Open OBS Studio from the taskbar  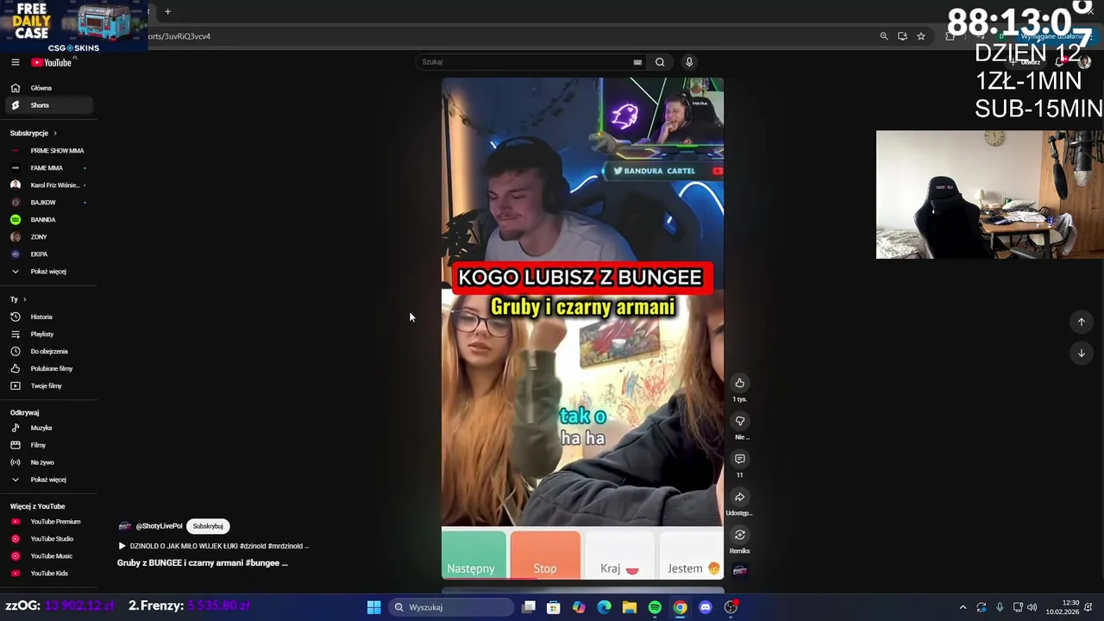click(x=731, y=607)
